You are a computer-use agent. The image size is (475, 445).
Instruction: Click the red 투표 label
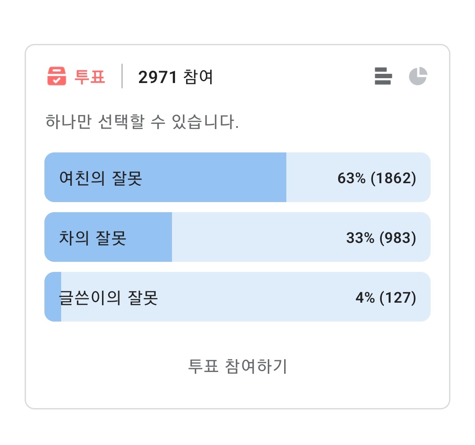tap(90, 76)
